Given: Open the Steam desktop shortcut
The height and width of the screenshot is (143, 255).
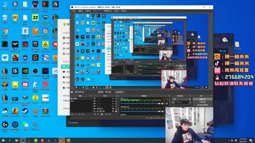Looking at the screenshot, I should point(25,112).
